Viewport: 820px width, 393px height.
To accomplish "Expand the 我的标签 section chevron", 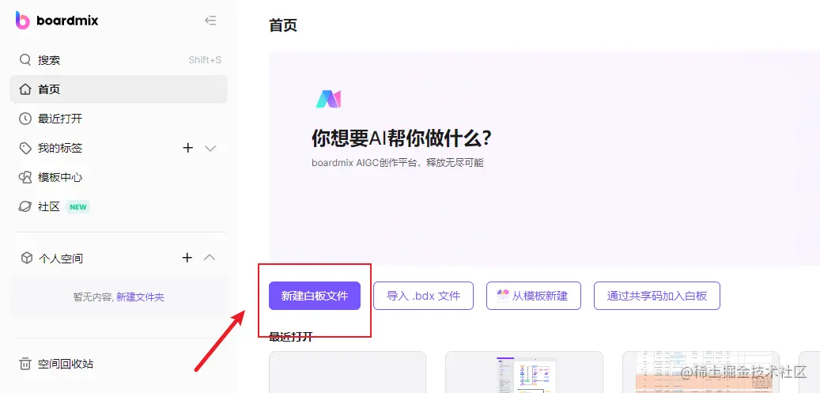I will point(210,148).
